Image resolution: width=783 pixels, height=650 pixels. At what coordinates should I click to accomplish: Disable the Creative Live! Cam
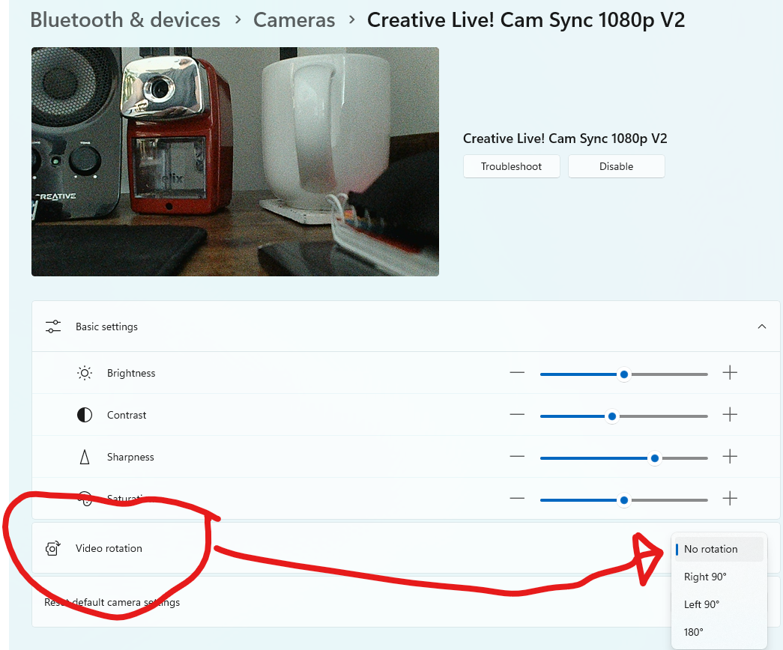pyautogui.click(x=616, y=166)
